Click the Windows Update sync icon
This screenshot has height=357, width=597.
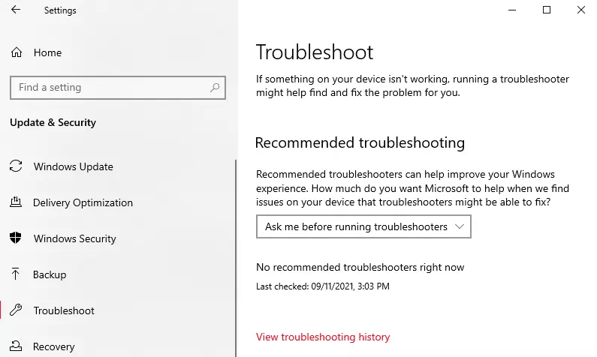point(16,166)
